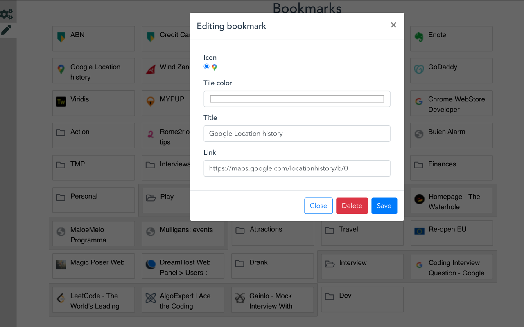Click the settings gear icon in the sidebar
This screenshot has height=327, width=524.
point(7,14)
